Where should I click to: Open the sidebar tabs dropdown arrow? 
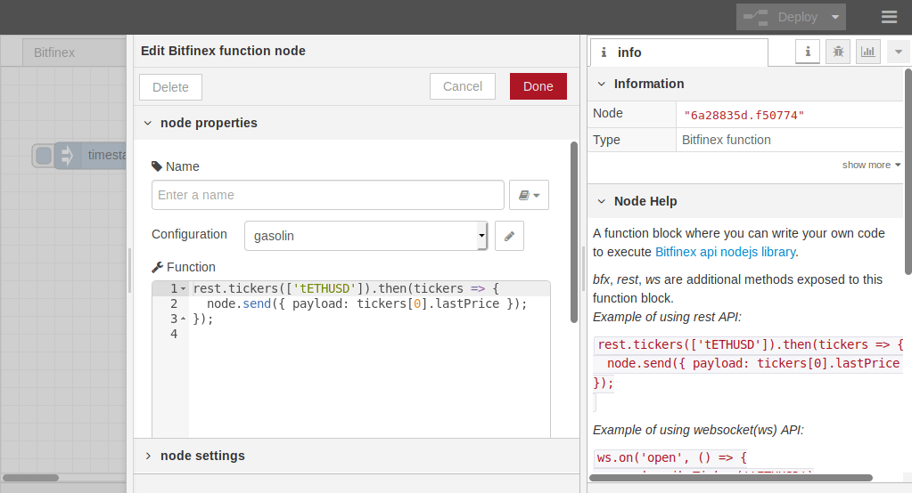pos(898,52)
